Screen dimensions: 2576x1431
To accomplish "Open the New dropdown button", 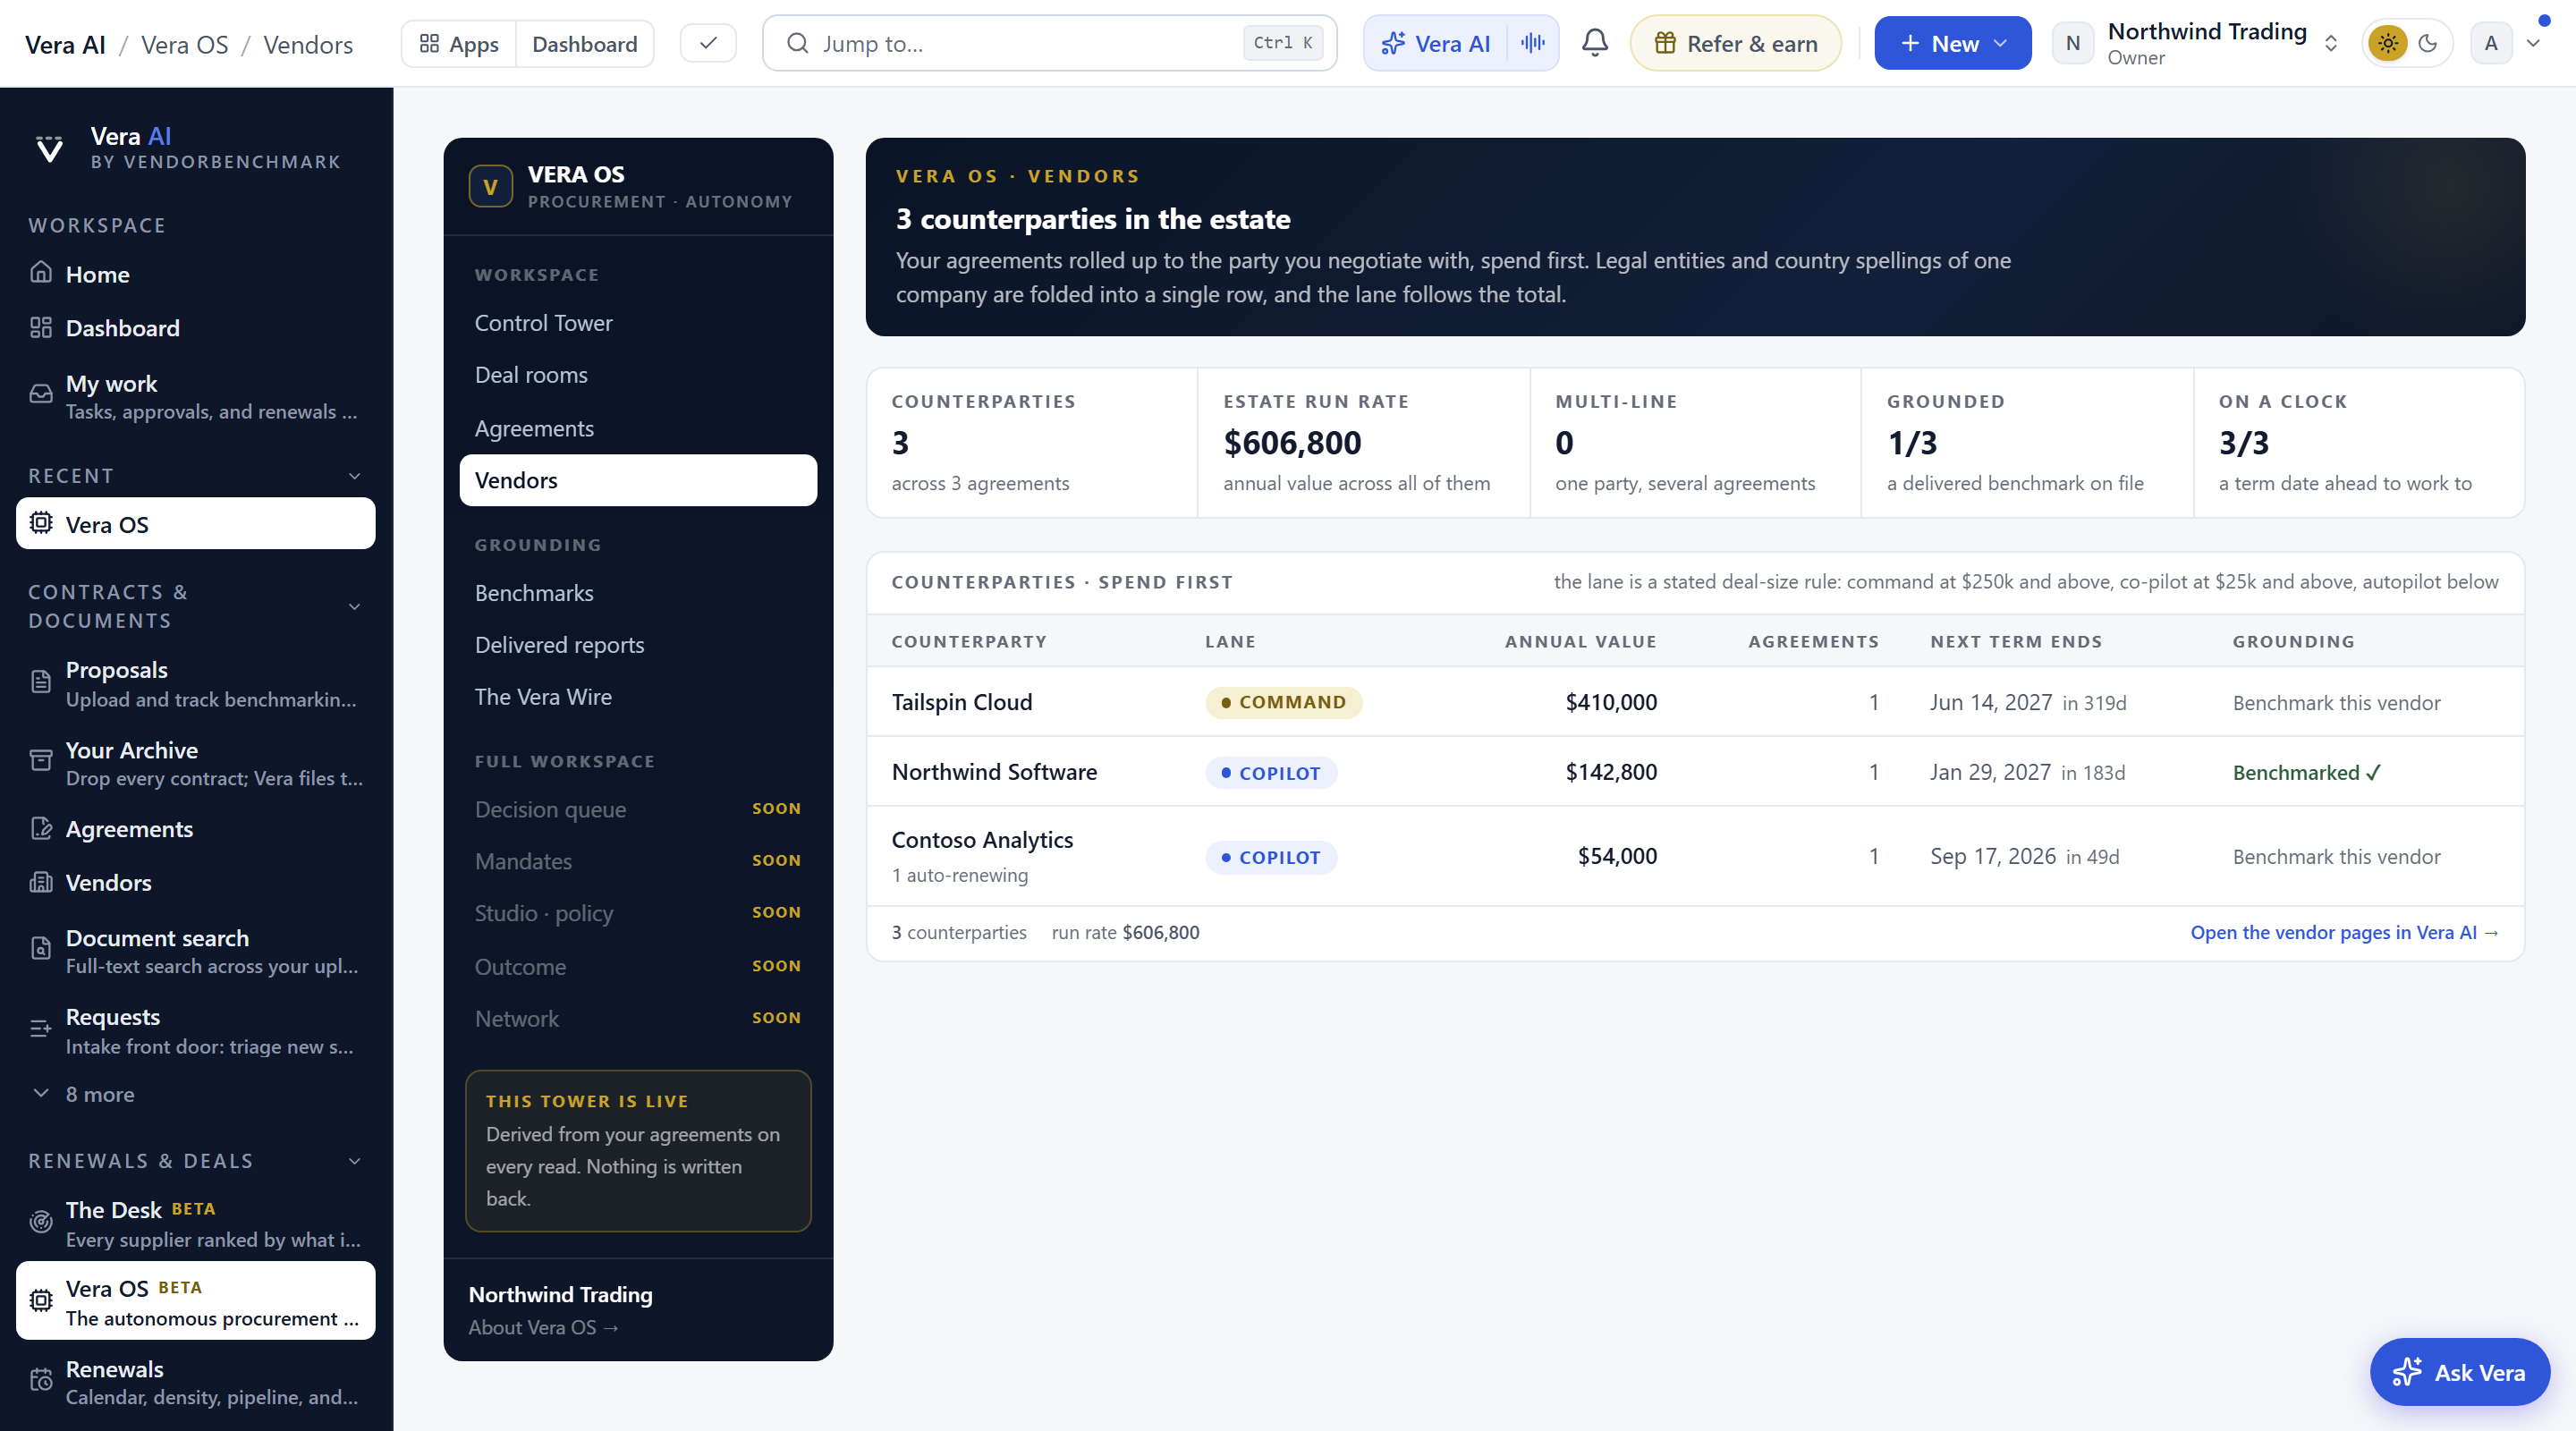I will pyautogui.click(x=1952, y=43).
